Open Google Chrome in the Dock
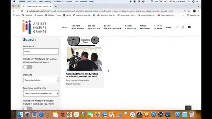The width and height of the screenshot is (212, 119). (x=69, y=115)
